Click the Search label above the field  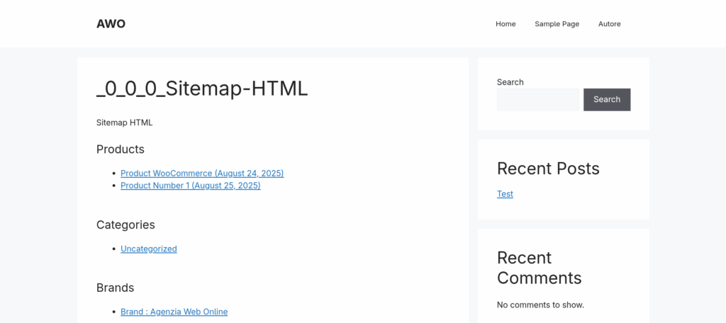click(x=510, y=82)
